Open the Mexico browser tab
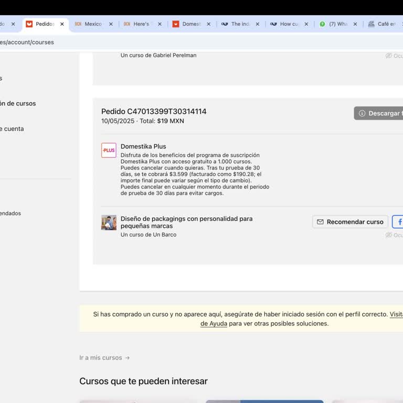403x403 pixels. click(93, 24)
